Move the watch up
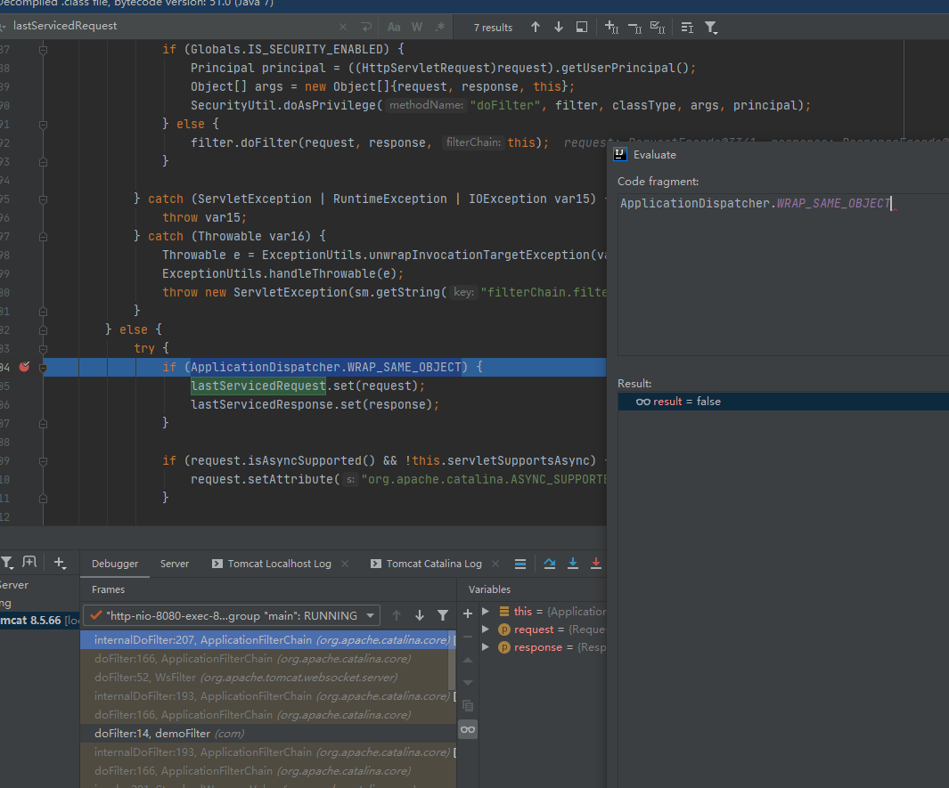 pos(468,660)
